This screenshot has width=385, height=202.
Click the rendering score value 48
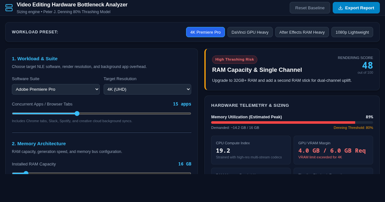(x=367, y=65)
